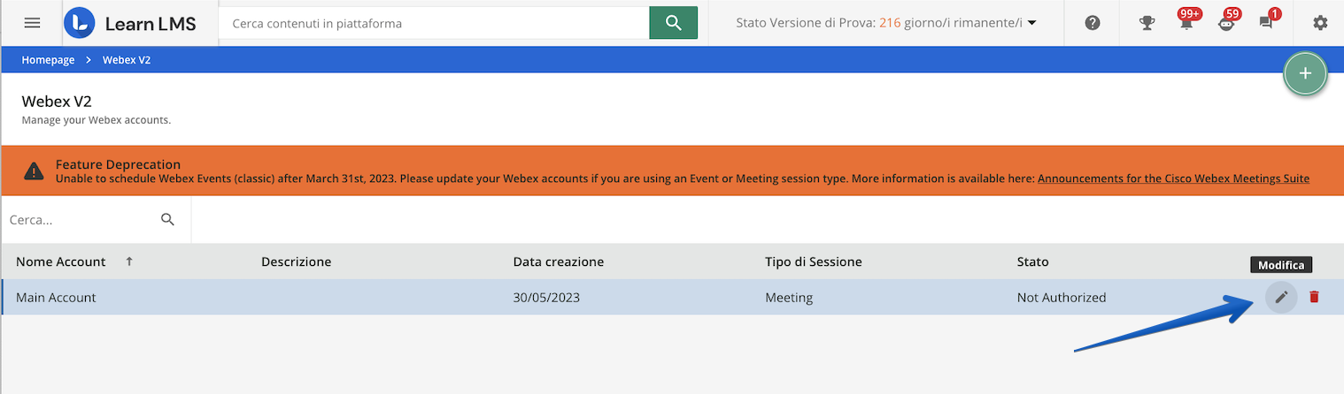
Task: Edit Main Account with the pencil icon
Action: click(1280, 297)
